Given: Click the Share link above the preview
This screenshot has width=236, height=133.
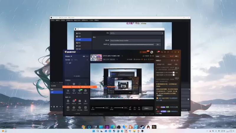Looking at the screenshot, I should point(152,56).
